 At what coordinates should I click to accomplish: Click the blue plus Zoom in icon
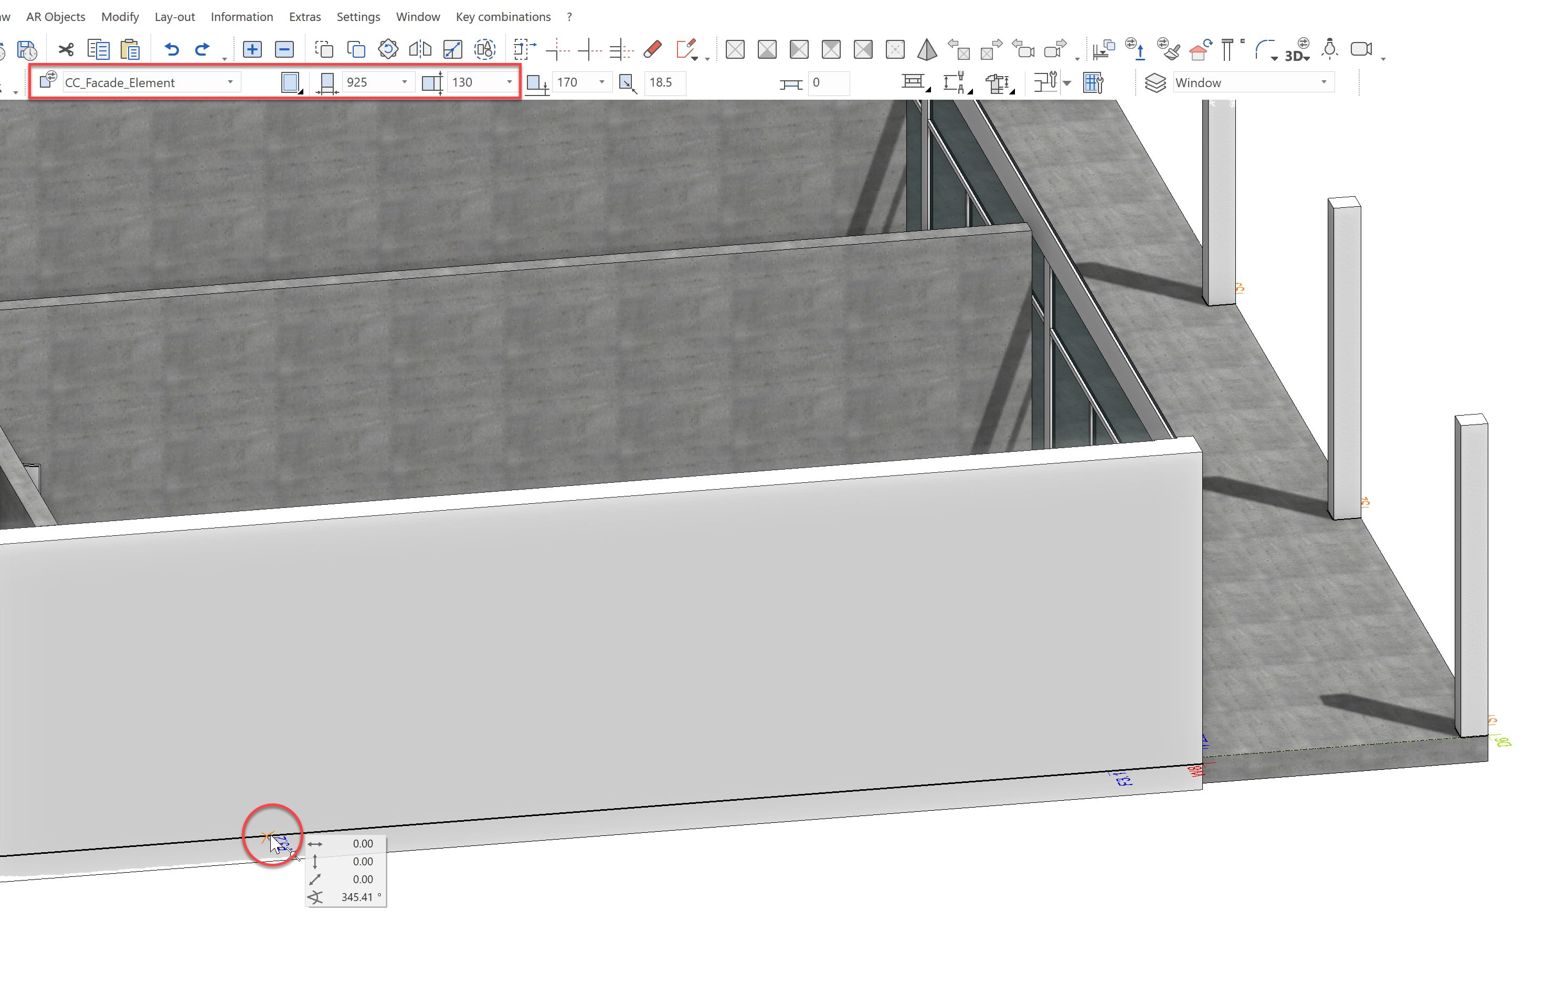point(252,49)
